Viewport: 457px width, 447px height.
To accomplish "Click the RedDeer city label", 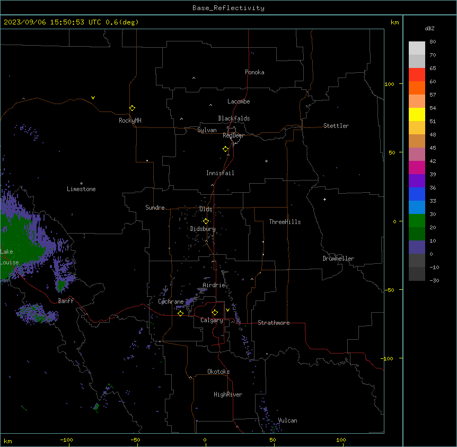I will 233,135.
